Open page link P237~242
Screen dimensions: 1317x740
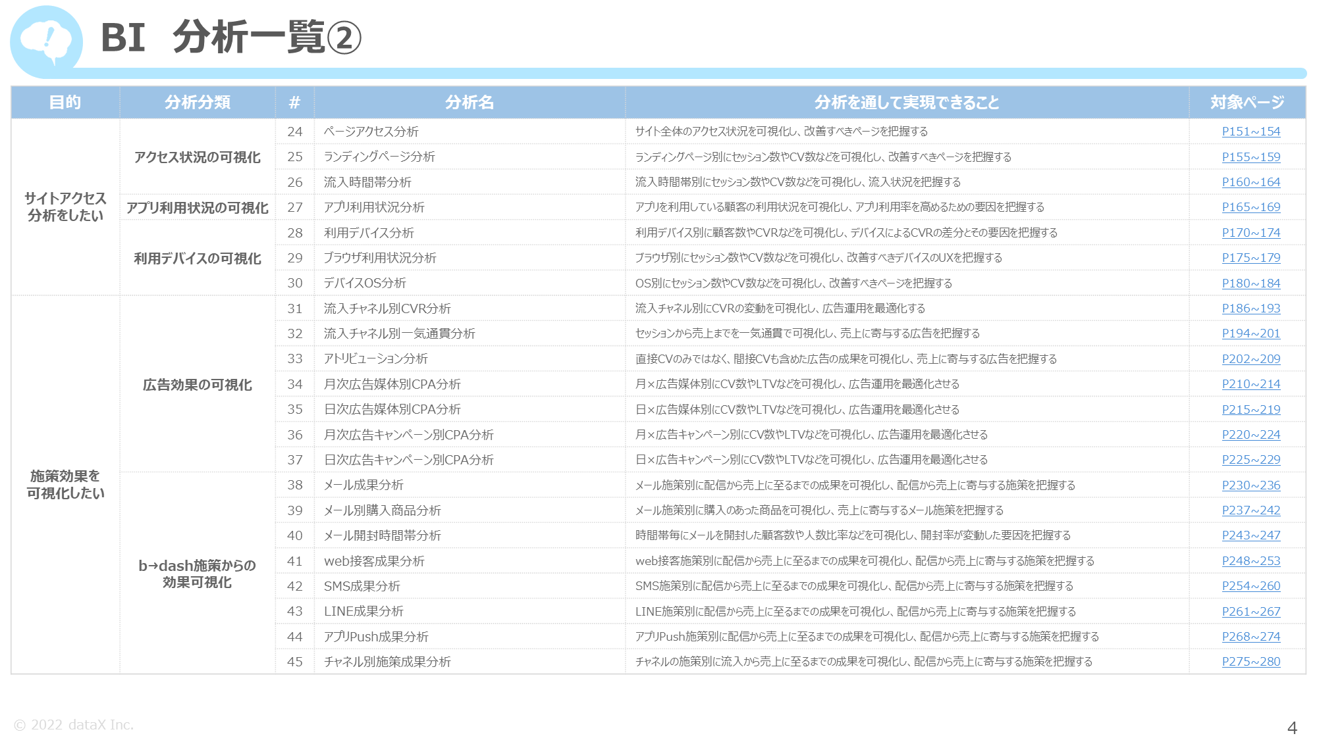[x=1250, y=510]
